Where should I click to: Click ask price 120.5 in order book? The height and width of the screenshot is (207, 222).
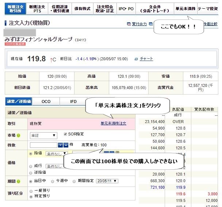(180, 148)
